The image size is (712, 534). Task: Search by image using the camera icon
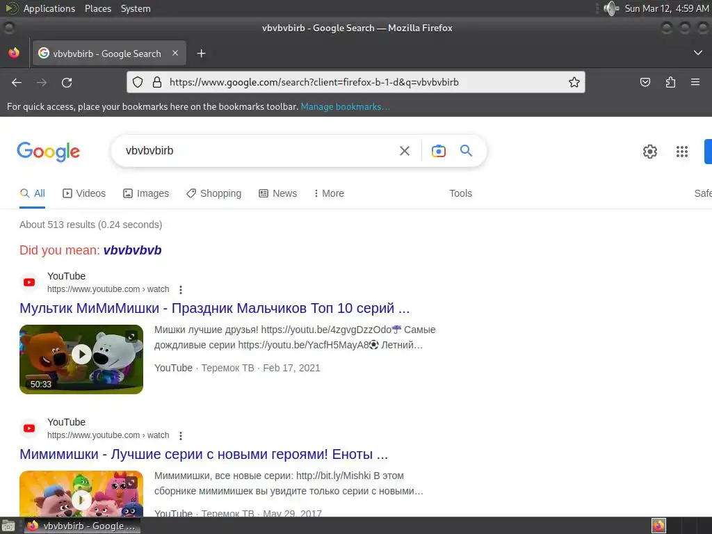[x=438, y=151]
